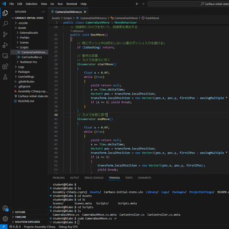The height and width of the screenshot is (229, 229).
Task: Open the Source Control view
Action: [x=5, y=34]
